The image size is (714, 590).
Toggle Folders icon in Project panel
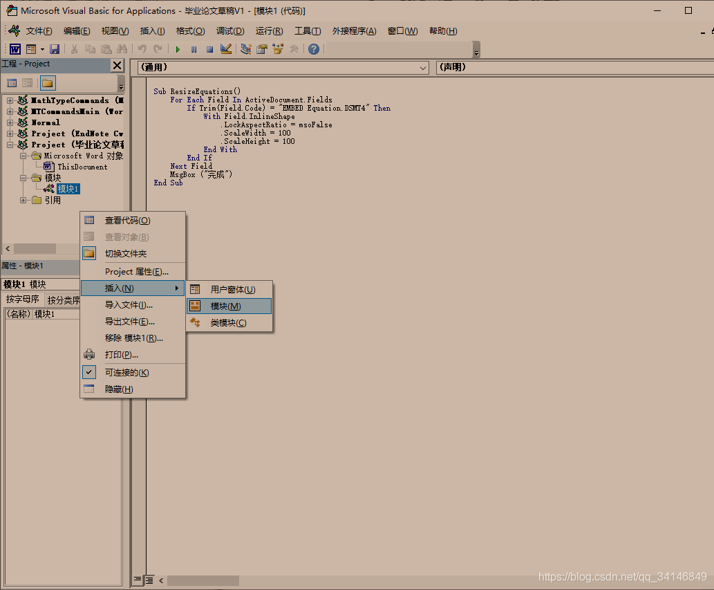(48, 83)
